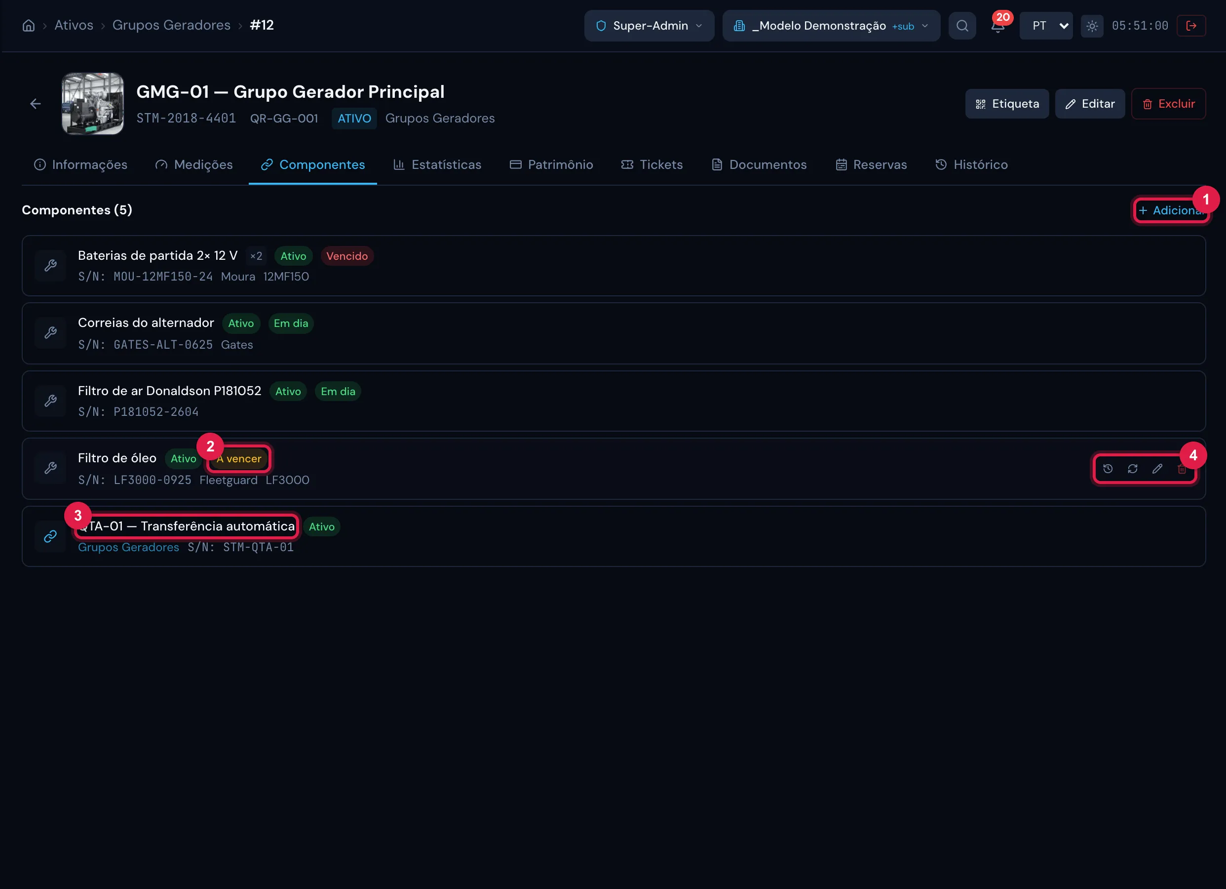
Task: Click Grupos Geradores link under QTA-01
Action: pyautogui.click(x=128, y=548)
